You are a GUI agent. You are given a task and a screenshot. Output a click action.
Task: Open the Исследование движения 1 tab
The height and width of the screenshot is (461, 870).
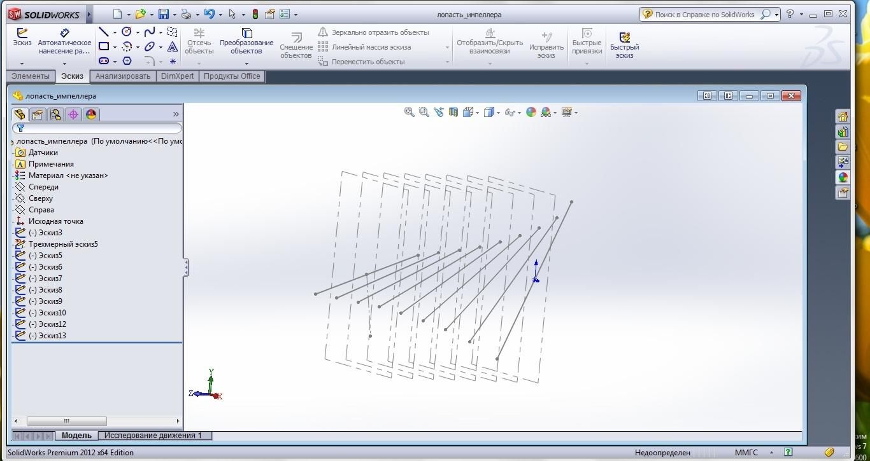click(153, 436)
